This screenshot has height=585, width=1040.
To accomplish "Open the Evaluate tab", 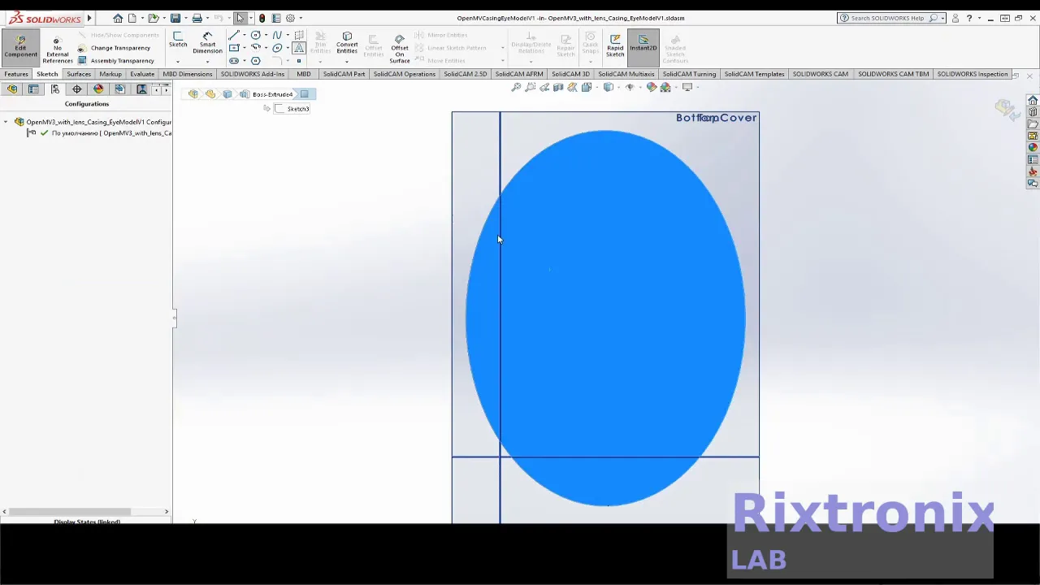I will 142,74.
